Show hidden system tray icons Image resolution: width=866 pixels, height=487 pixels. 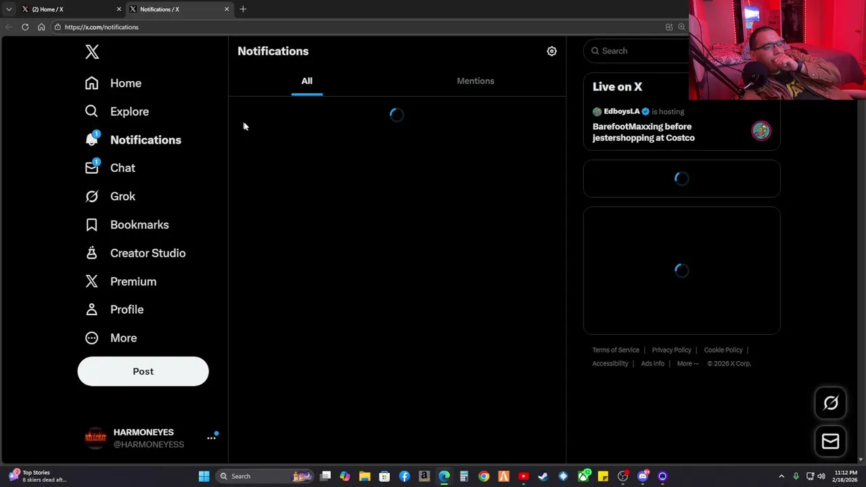point(781,476)
